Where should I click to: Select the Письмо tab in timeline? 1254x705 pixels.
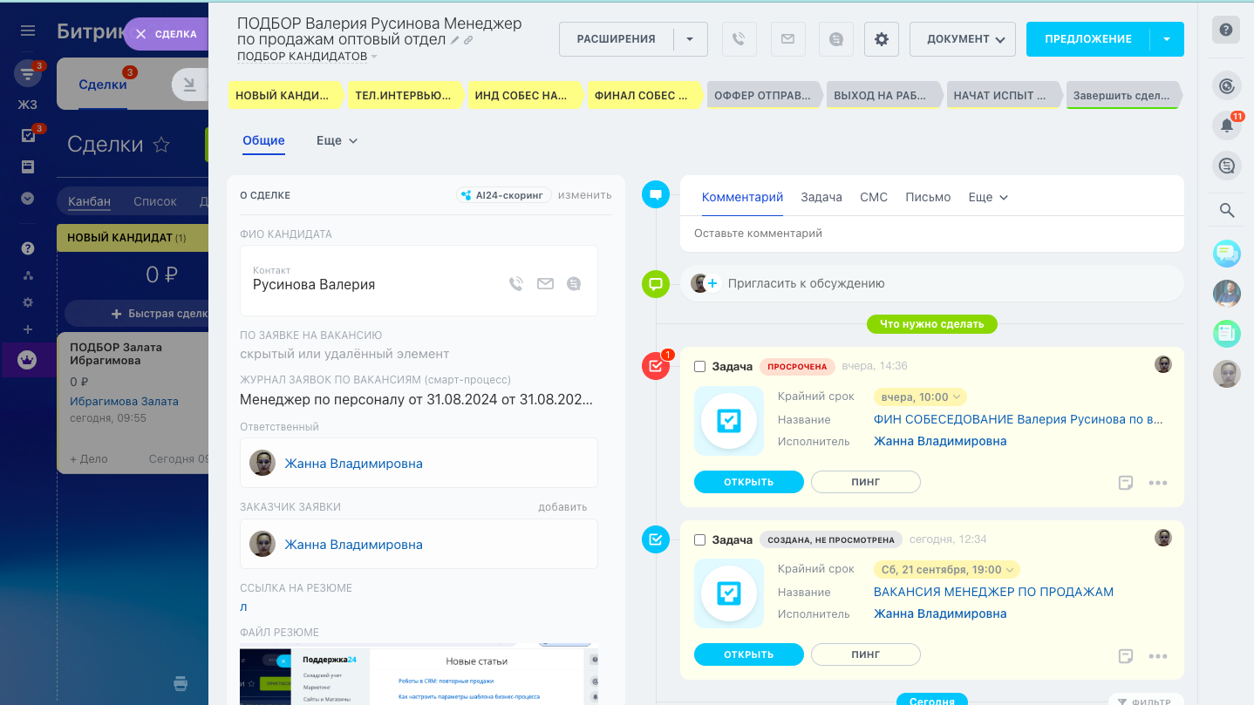tap(928, 197)
